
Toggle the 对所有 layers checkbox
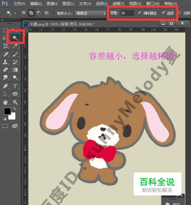click(x=180, y=13)
